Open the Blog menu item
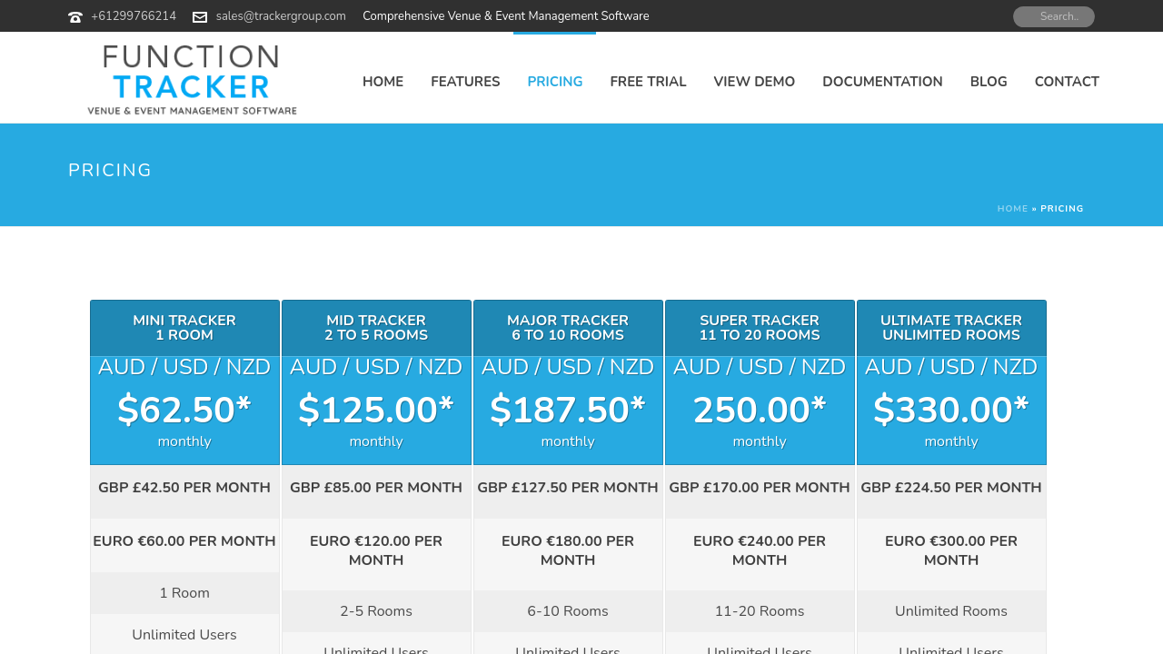Screen dimensions: 1163x654 [x=989, y=82]
